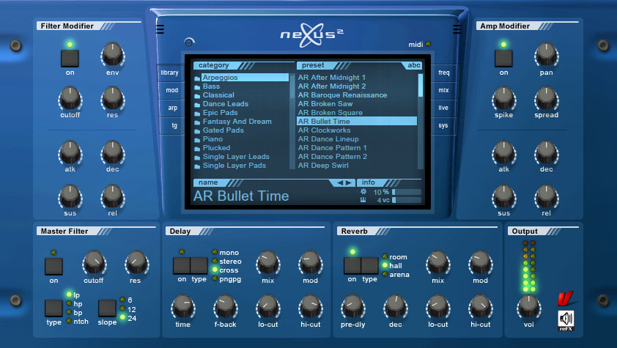Click the previous preset left arrow
The height and width of the screenshot is (348, 617).
coord(340,182)
